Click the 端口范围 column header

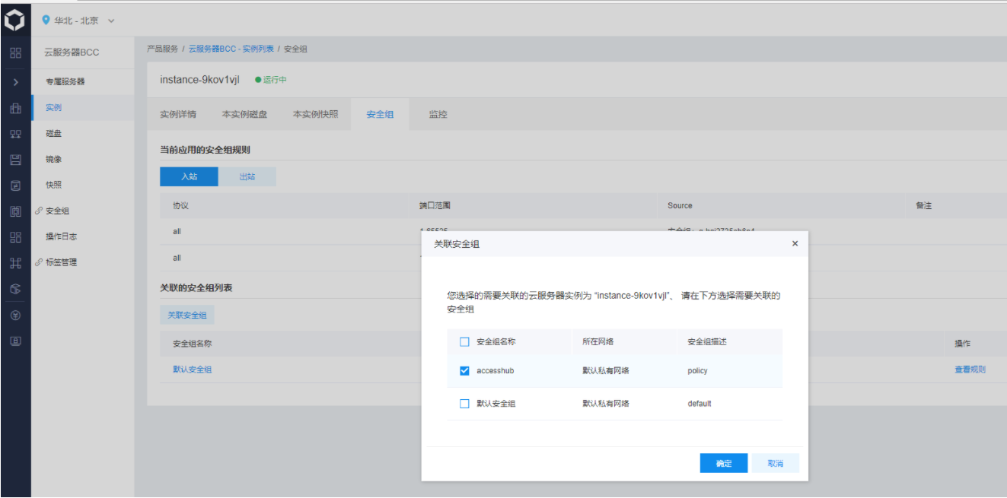pyautogui.click(x=435, y=205)
